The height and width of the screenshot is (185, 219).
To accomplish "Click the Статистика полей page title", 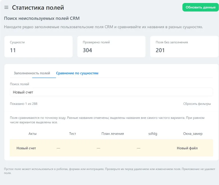I will 38,7.
